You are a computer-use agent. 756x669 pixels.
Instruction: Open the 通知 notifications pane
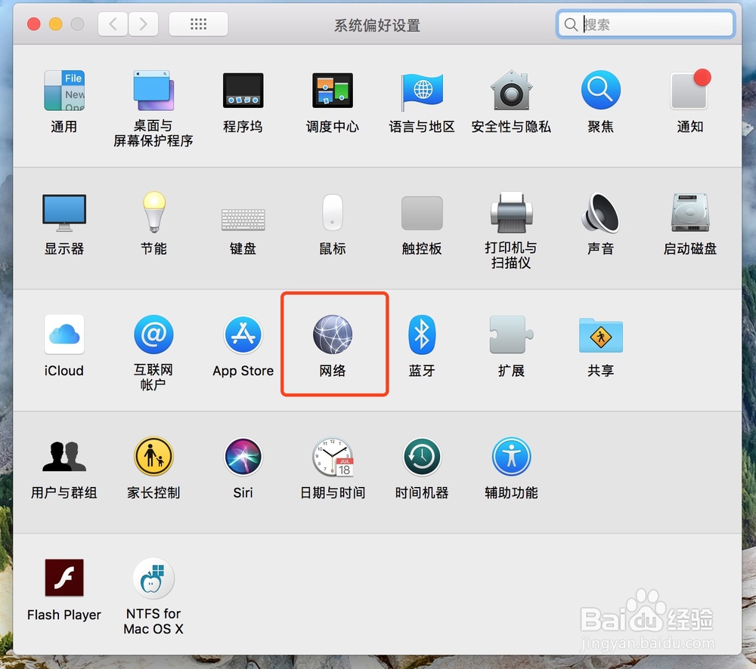pos(689,91)
